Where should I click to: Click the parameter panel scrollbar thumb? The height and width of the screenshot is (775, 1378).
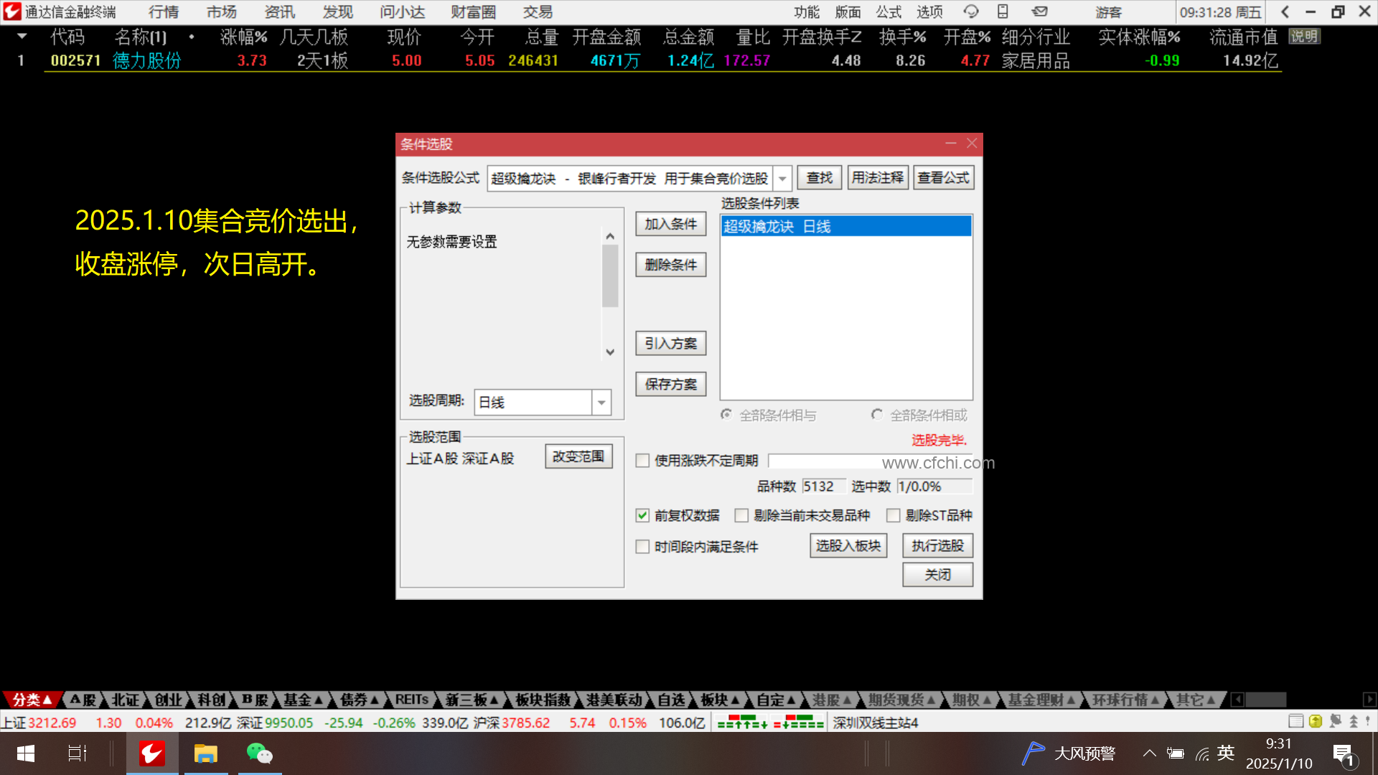click(610, 276)
